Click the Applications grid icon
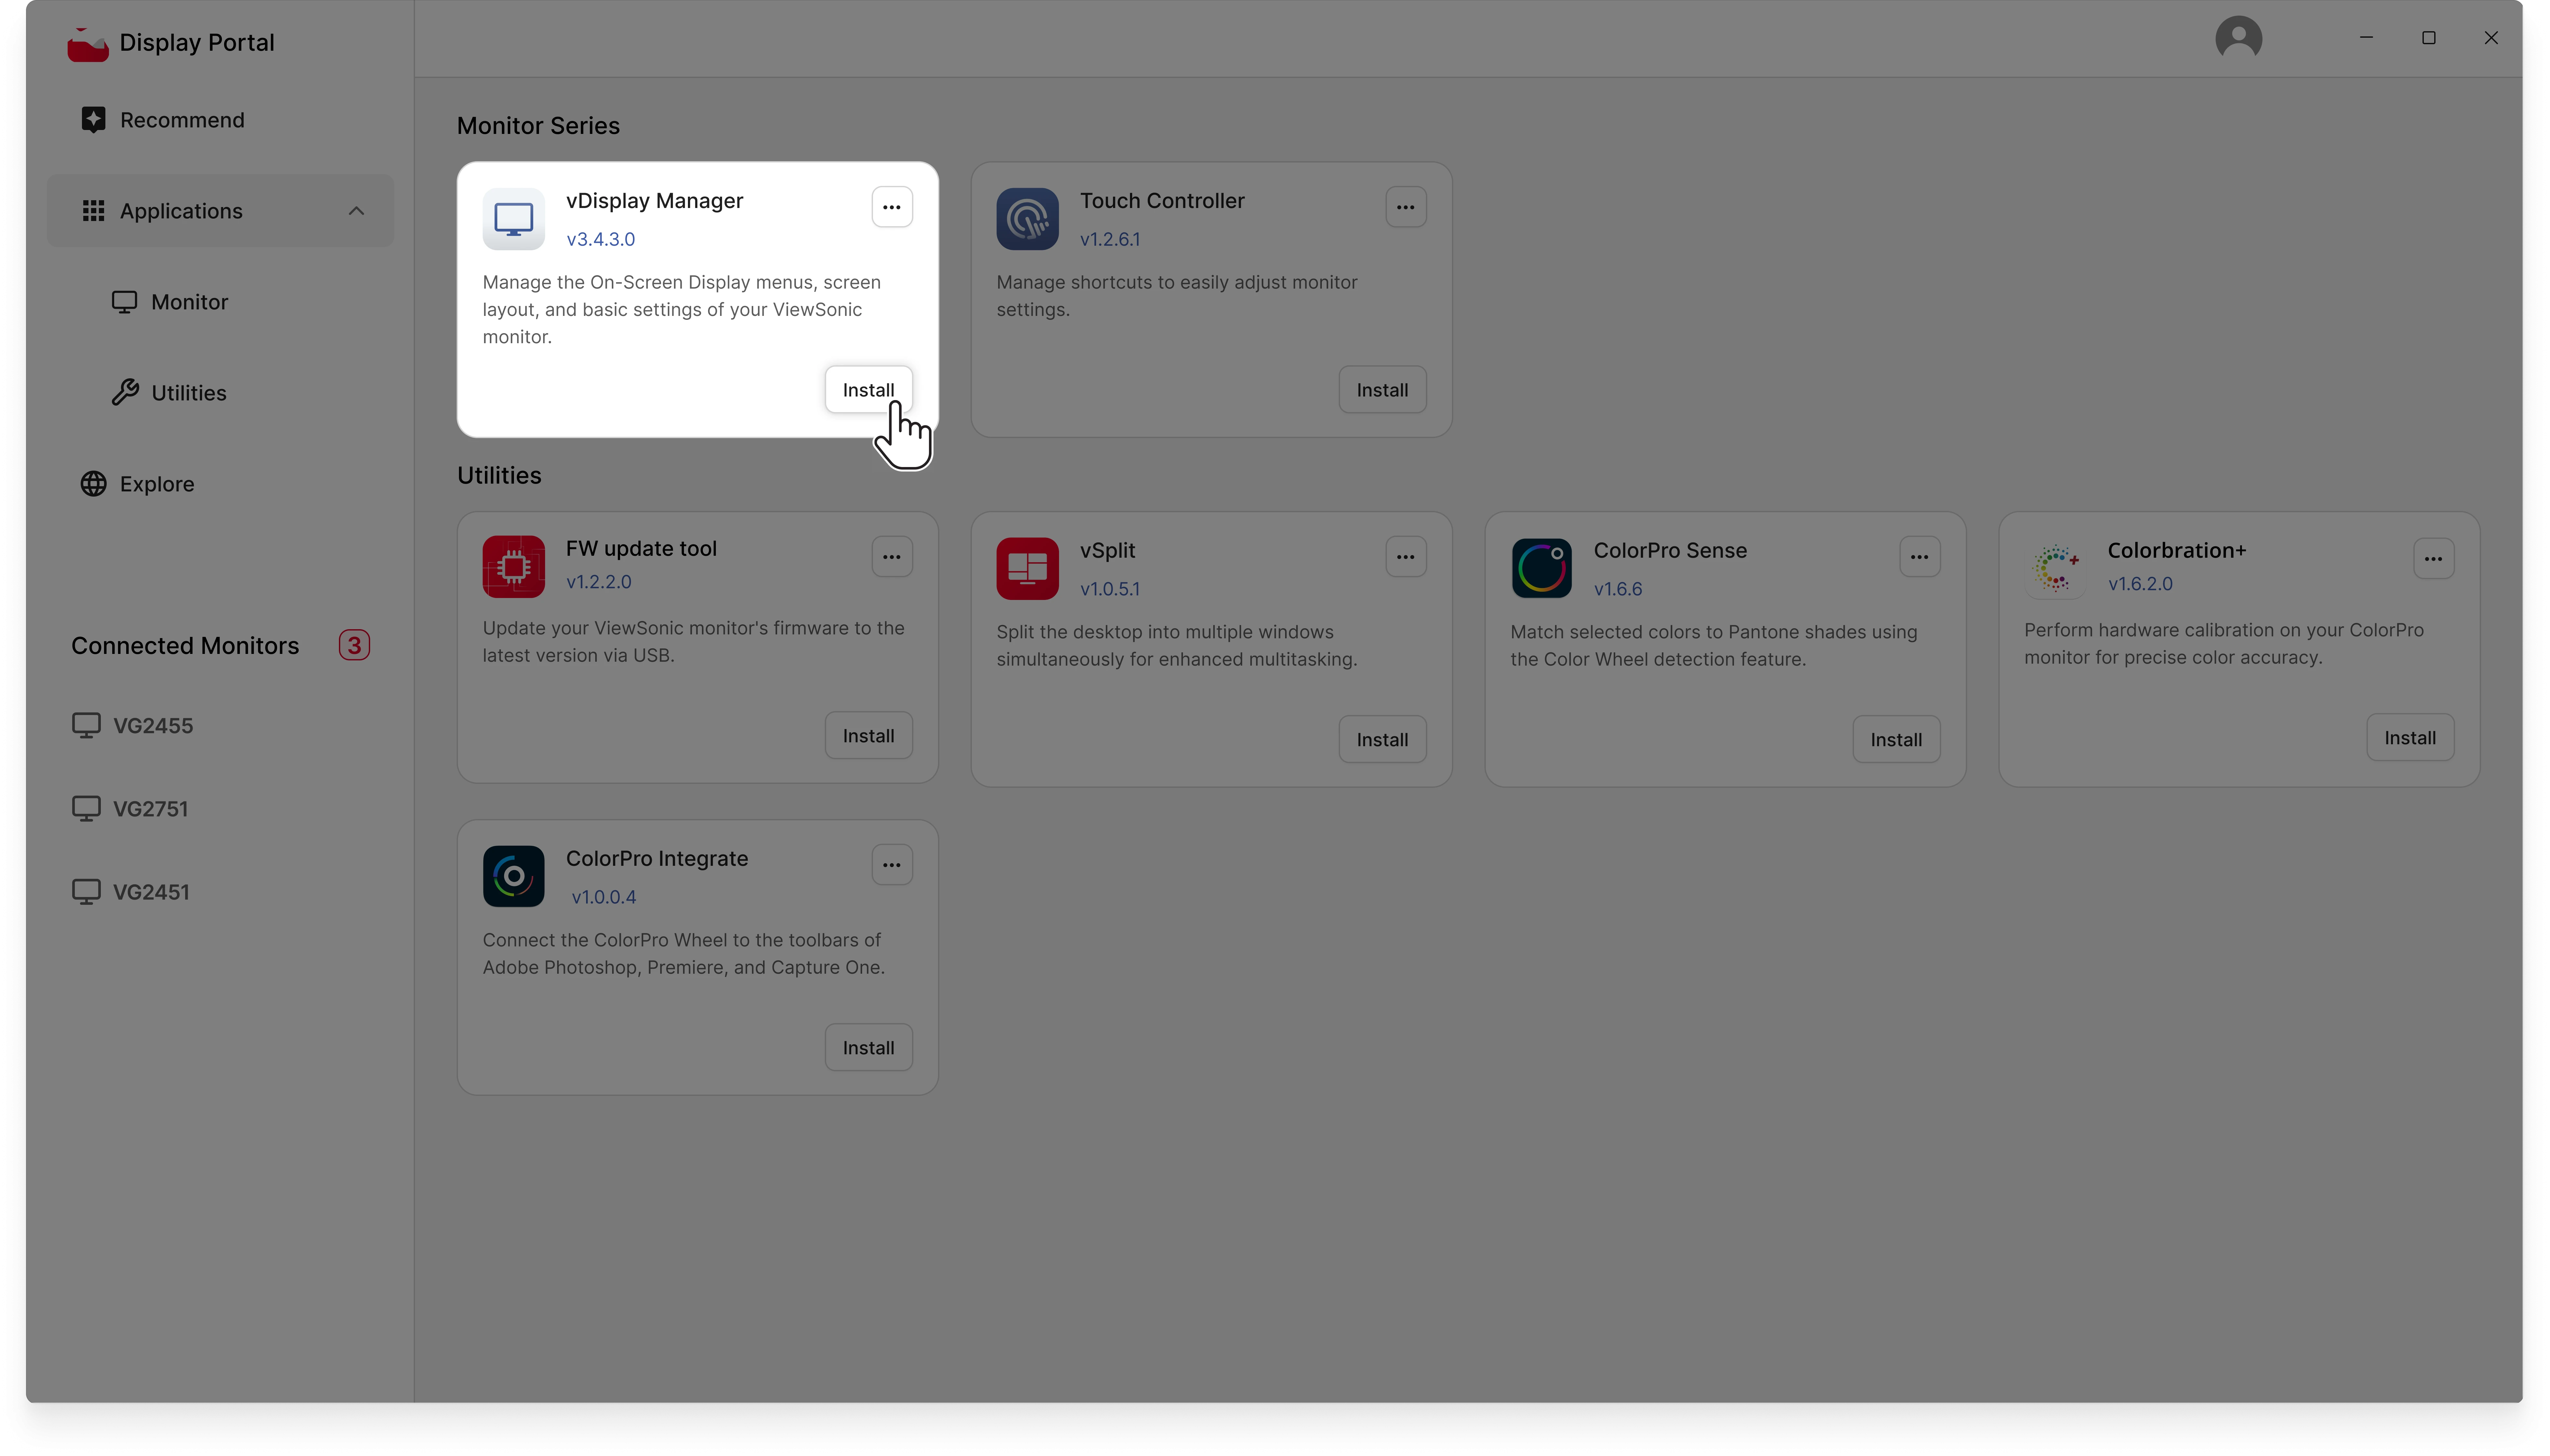Image resolution: width=2550 pixels, height=1456 pixels. click(x=93, y=211)
